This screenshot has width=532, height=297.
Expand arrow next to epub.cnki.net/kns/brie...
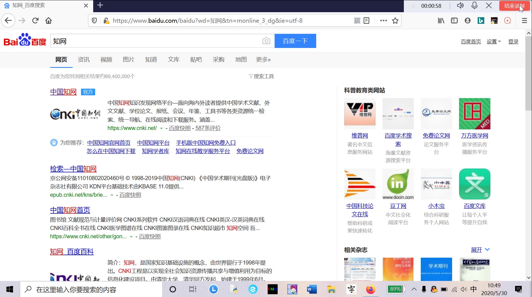coord(112,195)
